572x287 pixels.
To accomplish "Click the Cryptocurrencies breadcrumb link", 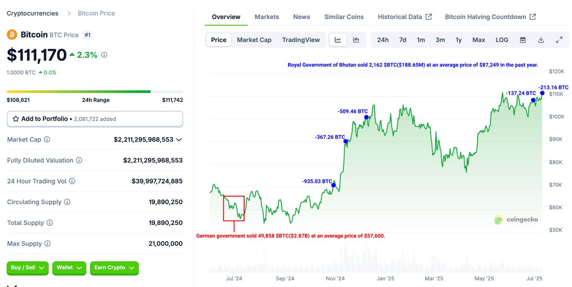I will (32, 13).
